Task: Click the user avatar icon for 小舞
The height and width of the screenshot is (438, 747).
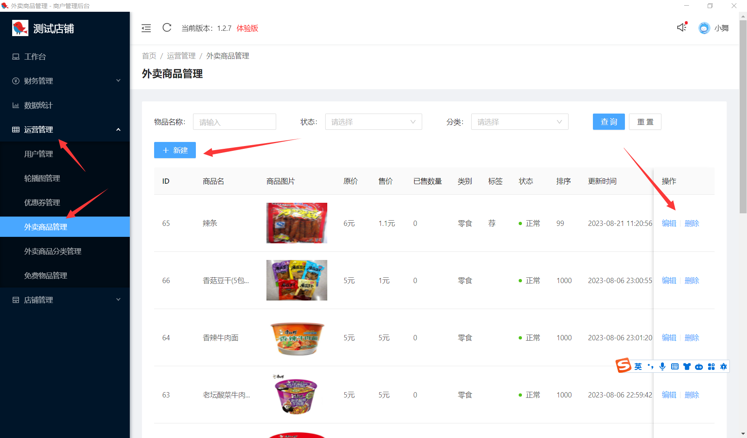Action: pos(704,28)
